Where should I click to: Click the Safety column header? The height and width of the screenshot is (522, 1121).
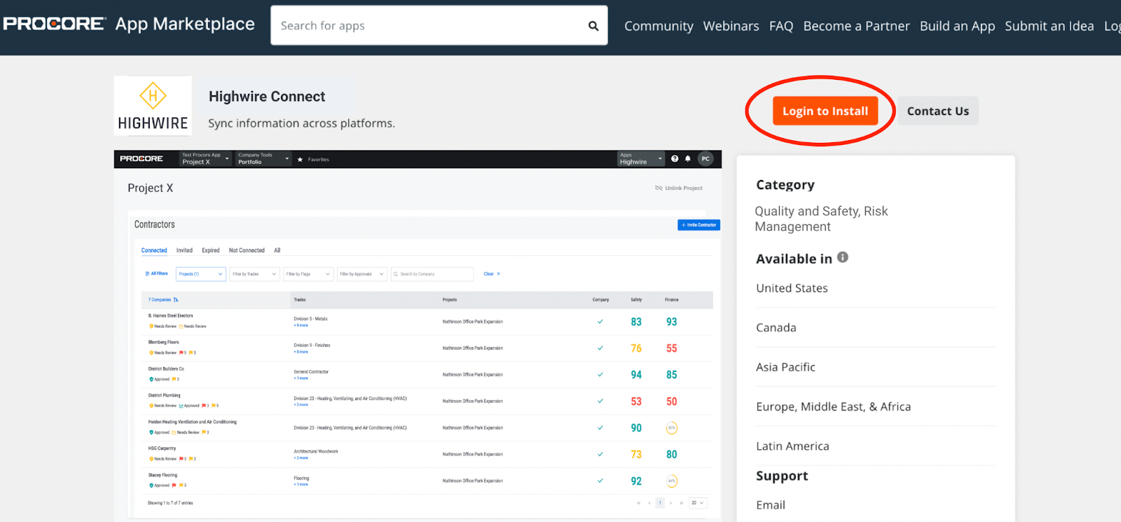tap(636, 300)
